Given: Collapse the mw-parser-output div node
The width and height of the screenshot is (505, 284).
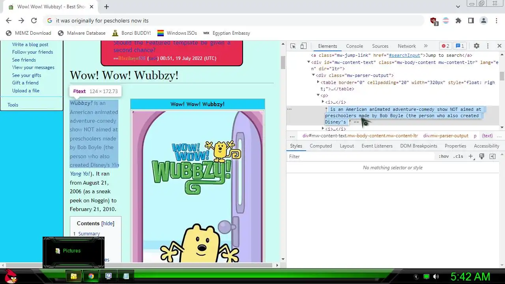Looking at the screenshot, I should [313, 75].
